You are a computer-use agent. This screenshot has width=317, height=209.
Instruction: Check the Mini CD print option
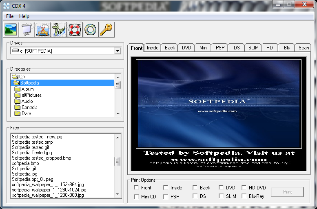[x=136, y=196]
